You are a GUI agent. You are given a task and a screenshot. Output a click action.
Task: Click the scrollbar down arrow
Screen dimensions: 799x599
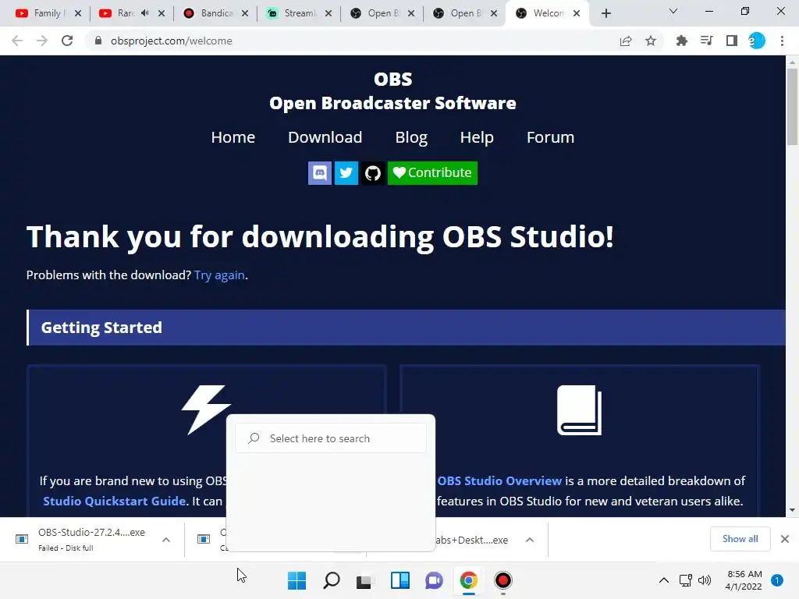point(792,510)
